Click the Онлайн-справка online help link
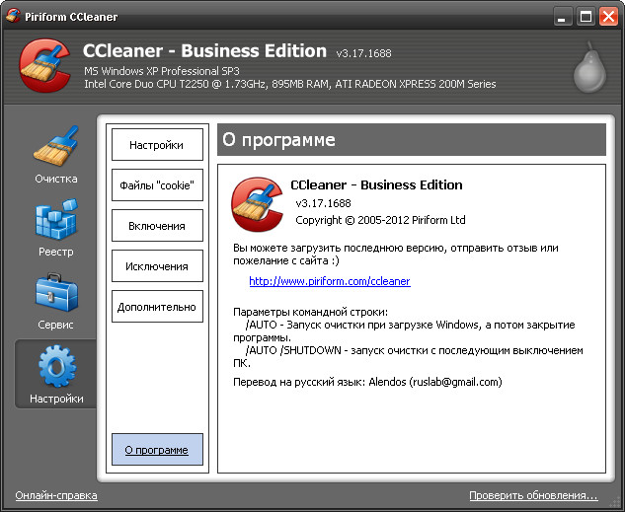The image size is (625, 512). click(56, 495)
